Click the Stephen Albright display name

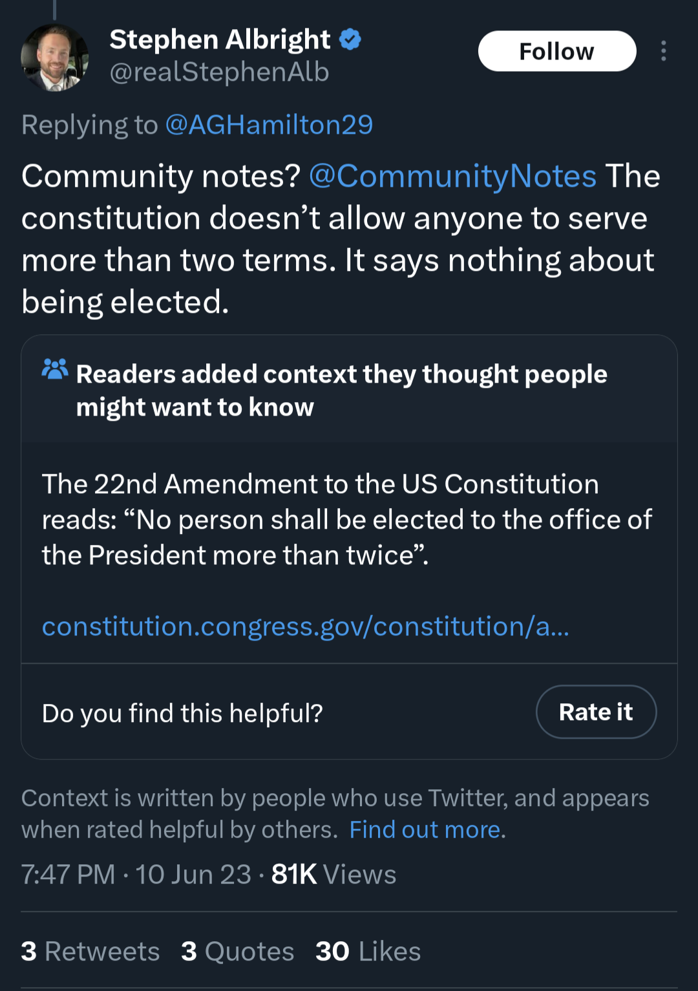click(220, 39)
